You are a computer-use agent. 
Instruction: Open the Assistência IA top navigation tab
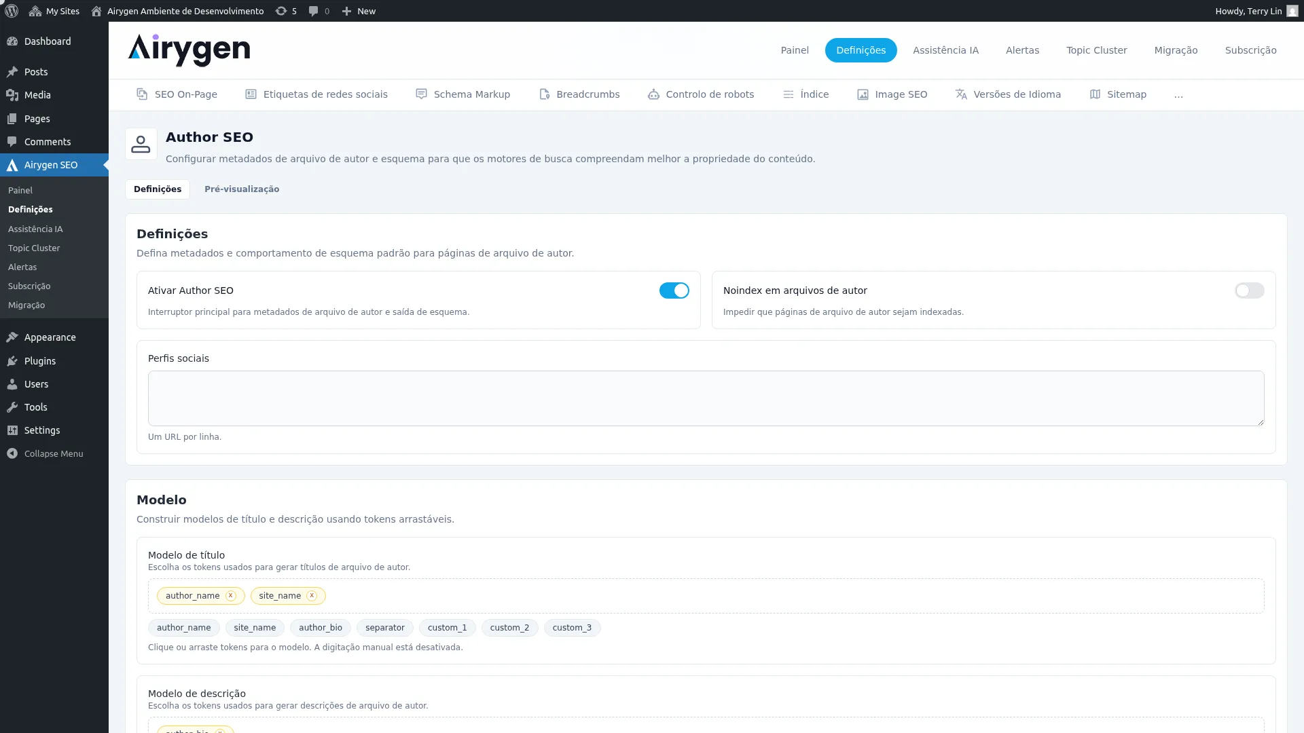click(x=945, y=50)
